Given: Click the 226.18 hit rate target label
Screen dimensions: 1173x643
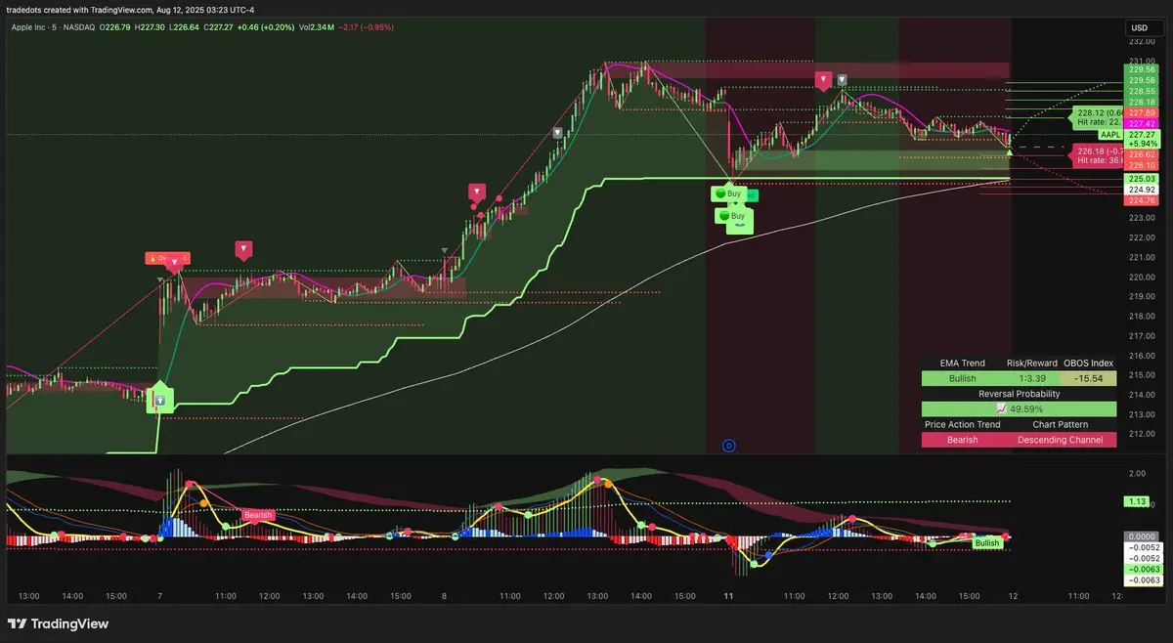Looking at the screenshot, I should coord(1097,154).
